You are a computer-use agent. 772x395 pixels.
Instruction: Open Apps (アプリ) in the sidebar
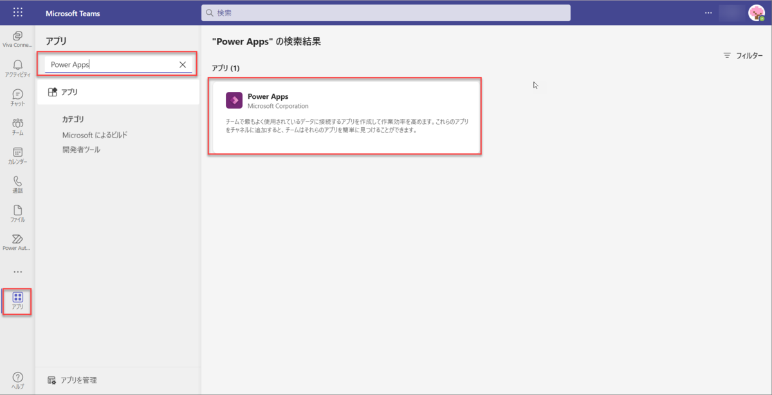tap(18, 301)
